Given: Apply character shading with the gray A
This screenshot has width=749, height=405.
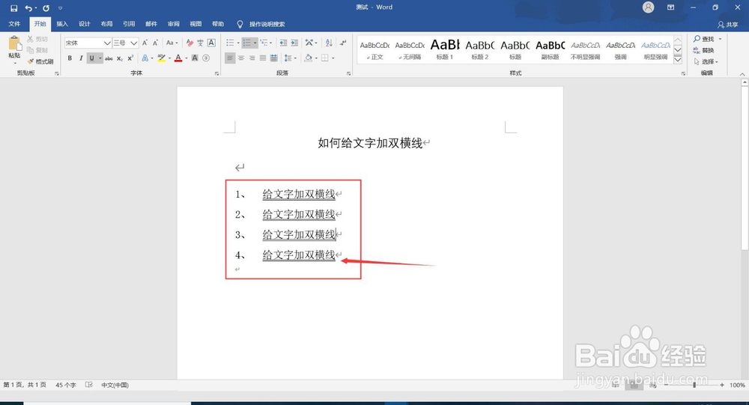Looking at the screenshot, I should (195, 58).
